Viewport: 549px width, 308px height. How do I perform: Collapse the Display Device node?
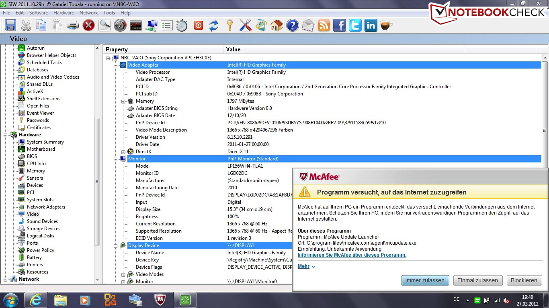[x=116, y=245]
